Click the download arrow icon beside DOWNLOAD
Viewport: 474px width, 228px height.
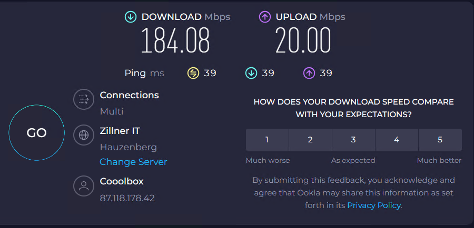[x=130, y=17]
